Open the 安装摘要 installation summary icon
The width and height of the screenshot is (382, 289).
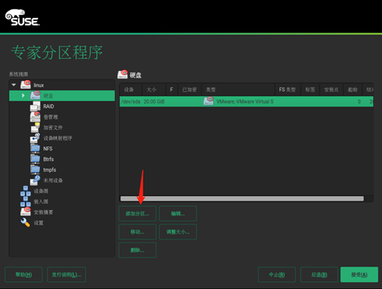click(26, 212)
